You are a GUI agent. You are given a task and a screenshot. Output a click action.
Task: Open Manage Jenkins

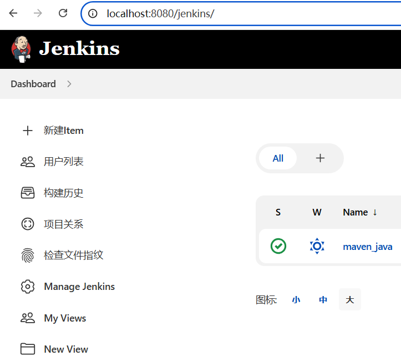(79, 287)
